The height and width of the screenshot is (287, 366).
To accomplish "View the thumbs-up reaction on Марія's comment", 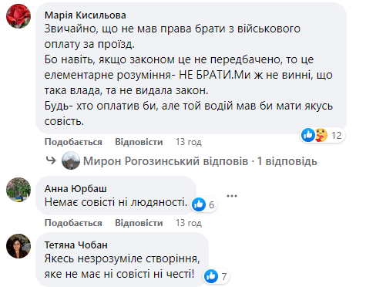I will click(308, 135).
